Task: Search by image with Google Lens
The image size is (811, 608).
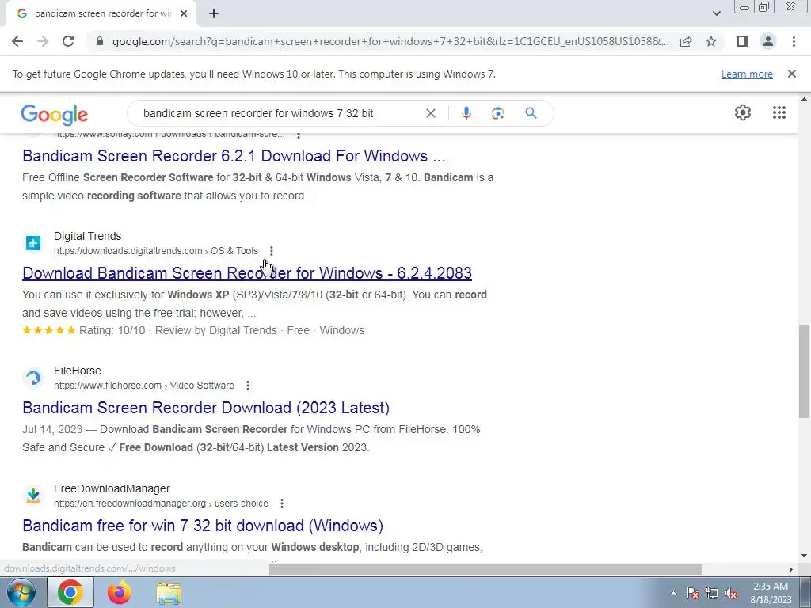Action: [497, 113]
